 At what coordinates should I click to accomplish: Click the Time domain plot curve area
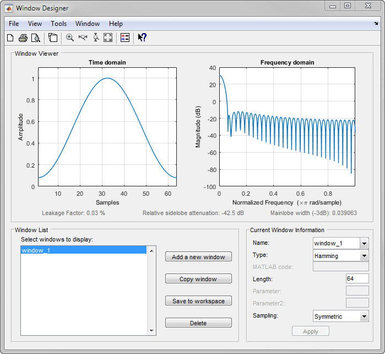click(107, 127)
